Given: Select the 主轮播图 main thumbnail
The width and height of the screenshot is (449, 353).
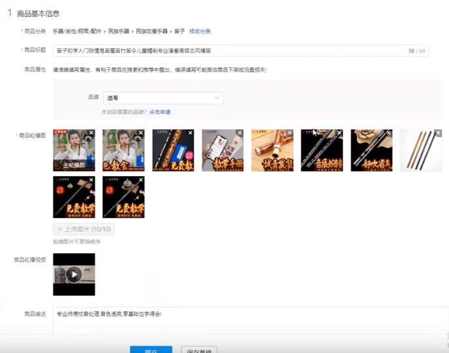Looking at the screenshot, I should (x=74, y=150).
